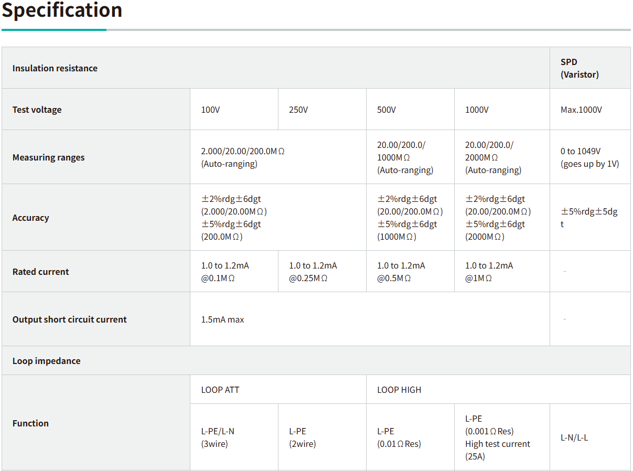Click the Max.1000V cell
The height and width of the screenshot is (471, 633).
tap(581, 110)
